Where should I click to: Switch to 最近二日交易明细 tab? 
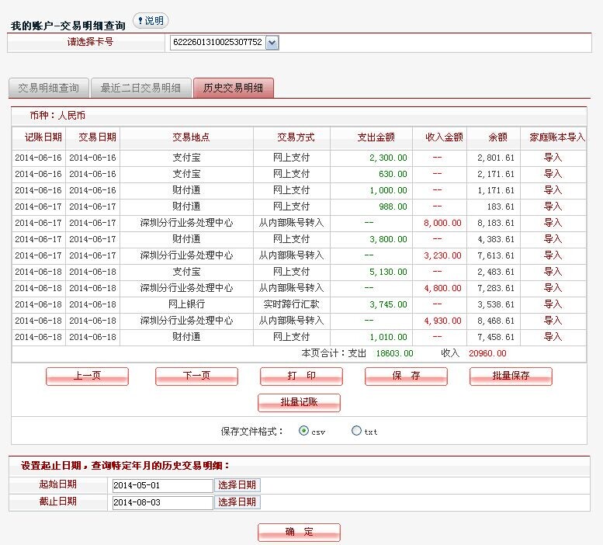(x=141, y=88)
